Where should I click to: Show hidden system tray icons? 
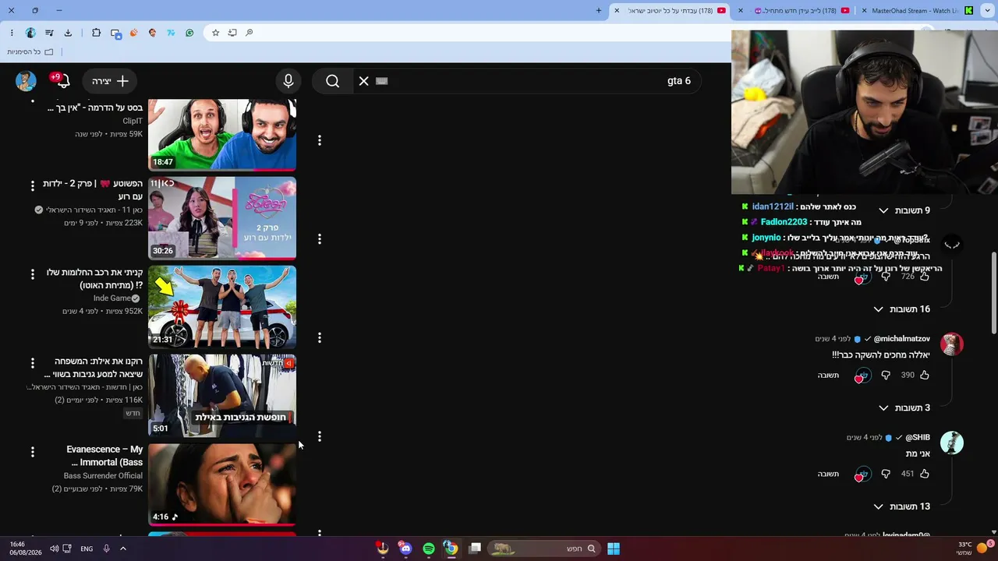coord(123,549)
